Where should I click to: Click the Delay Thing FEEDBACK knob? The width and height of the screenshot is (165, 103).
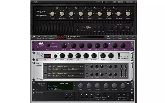70,56
